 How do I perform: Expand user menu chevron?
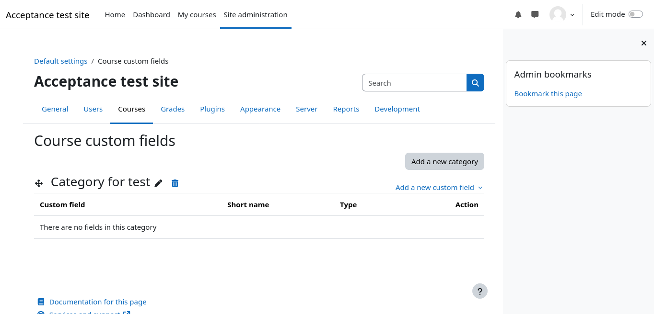click(x=572, y=15)
